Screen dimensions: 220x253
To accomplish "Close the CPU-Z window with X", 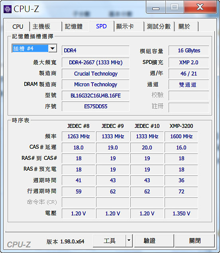I will (200, 7).
